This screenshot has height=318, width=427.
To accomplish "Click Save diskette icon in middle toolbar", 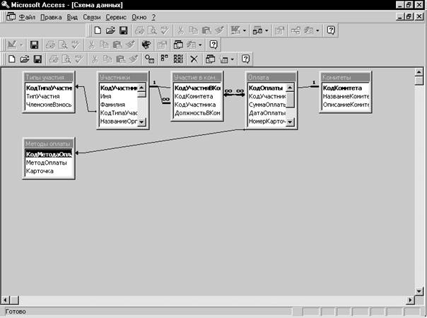I will (x=35, y=45).
